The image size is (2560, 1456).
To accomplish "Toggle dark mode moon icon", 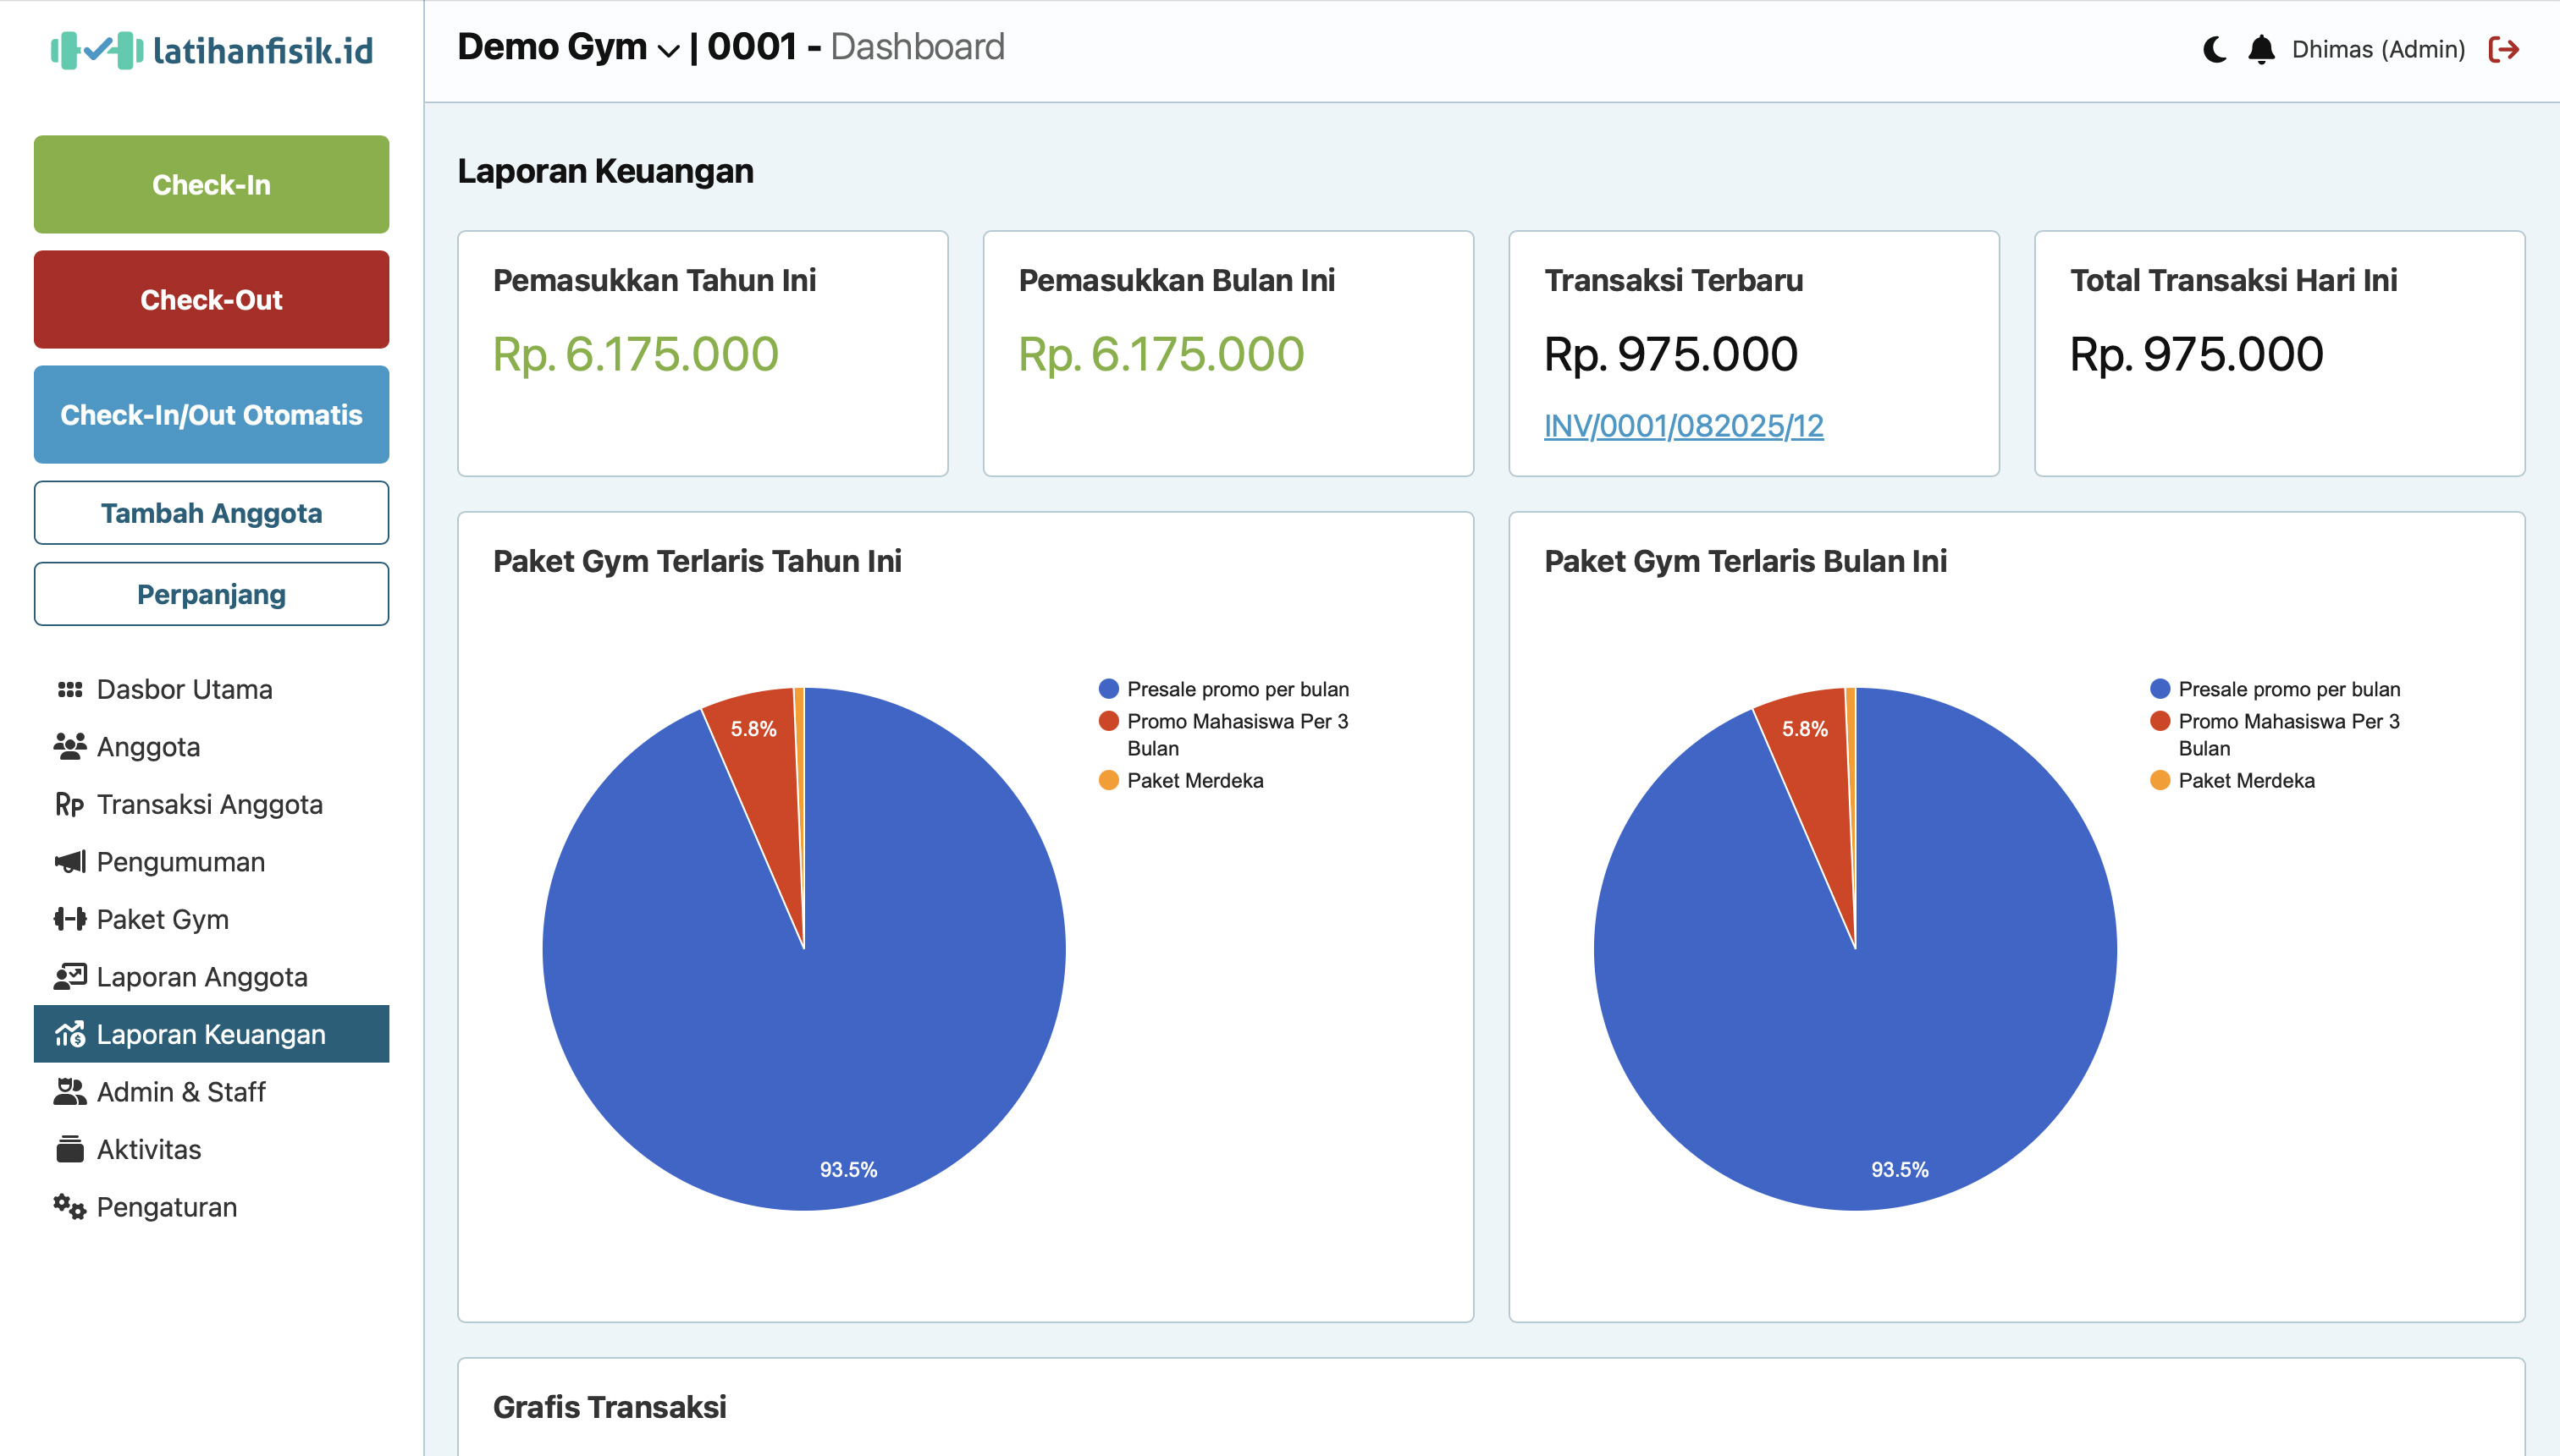I will coord(2215,49).
